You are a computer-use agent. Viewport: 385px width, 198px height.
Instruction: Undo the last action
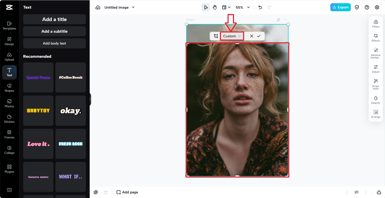coord(260,7)
